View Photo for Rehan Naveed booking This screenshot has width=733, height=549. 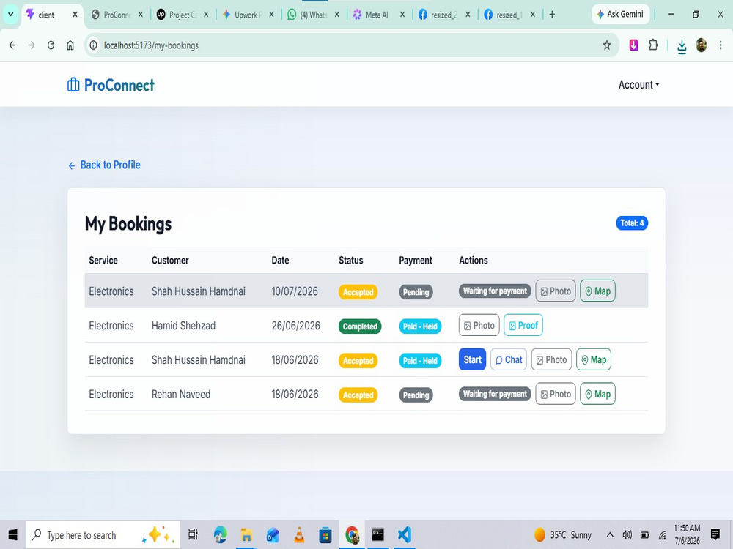coord(556,394)
